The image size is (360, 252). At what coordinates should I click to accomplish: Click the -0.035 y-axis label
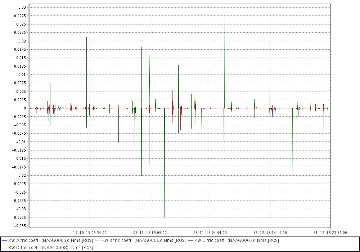[20, 226]
